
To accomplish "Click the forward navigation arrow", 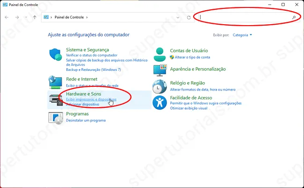I will pos(17,17).
